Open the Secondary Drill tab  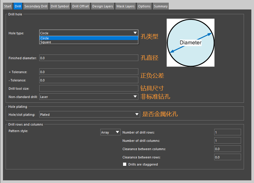(x=36, y=6)
